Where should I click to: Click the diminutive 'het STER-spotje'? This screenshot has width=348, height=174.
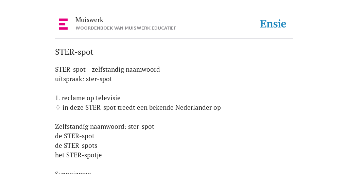79,155
